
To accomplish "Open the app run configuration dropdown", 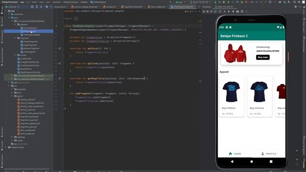I will [x=181, y=2].
